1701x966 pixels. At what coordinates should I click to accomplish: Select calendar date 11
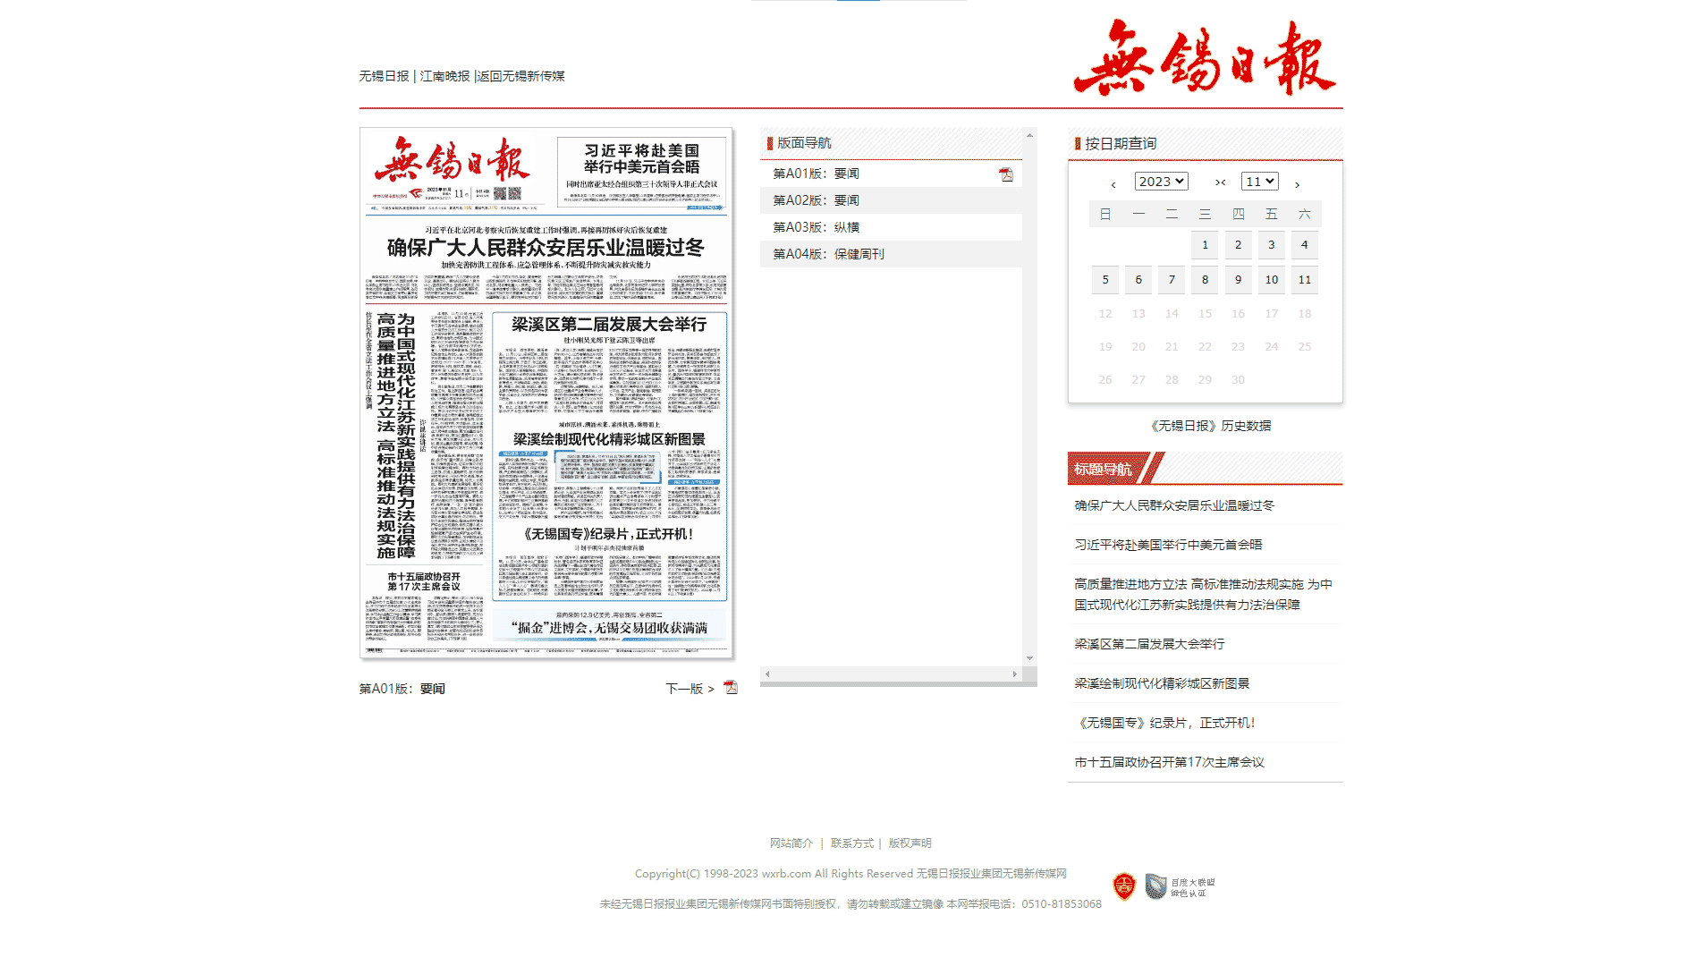(1304, 280)
